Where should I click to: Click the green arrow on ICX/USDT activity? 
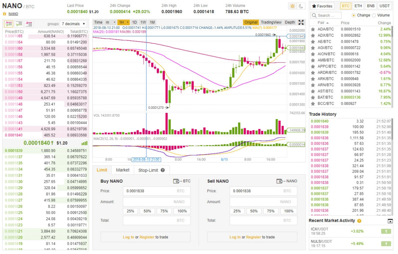(x=386, y=231)
